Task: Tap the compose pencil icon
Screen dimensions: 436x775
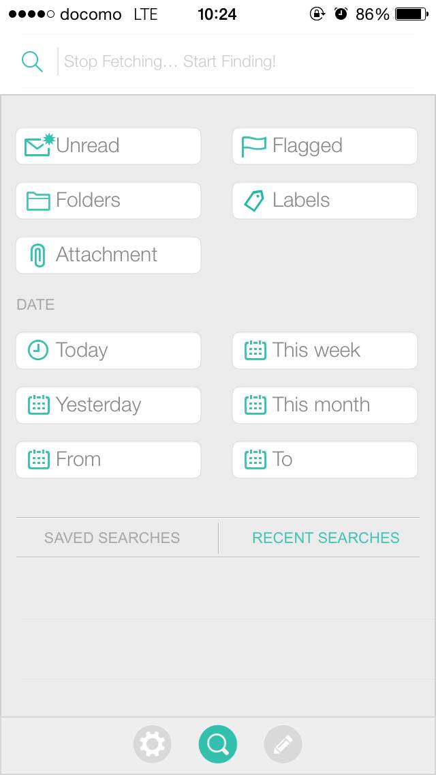Action: pos(283,744)
